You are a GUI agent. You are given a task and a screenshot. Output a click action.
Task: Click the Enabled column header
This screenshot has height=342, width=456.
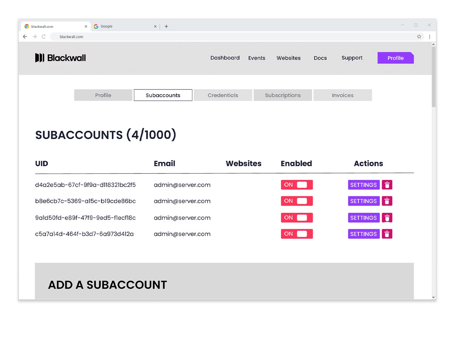(x=296, y=164)
